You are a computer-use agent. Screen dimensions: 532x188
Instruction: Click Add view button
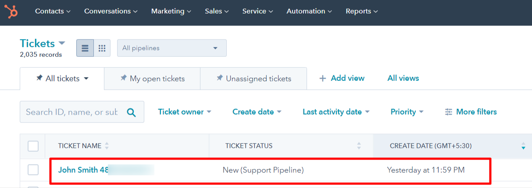(x=342, y=78)
